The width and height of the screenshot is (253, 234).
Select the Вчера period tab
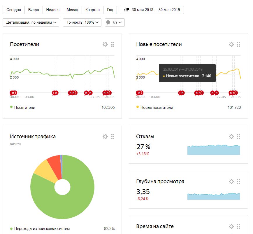click(34, 10)
